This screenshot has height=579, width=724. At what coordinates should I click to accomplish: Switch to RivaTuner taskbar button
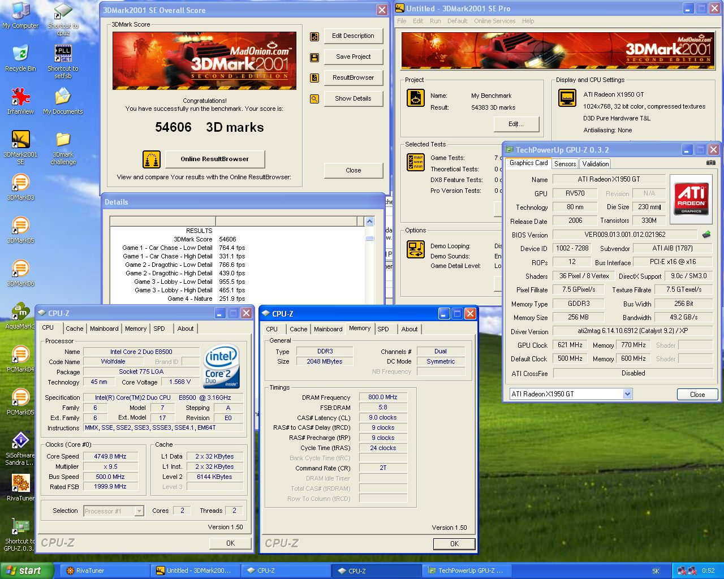[105, 571]
